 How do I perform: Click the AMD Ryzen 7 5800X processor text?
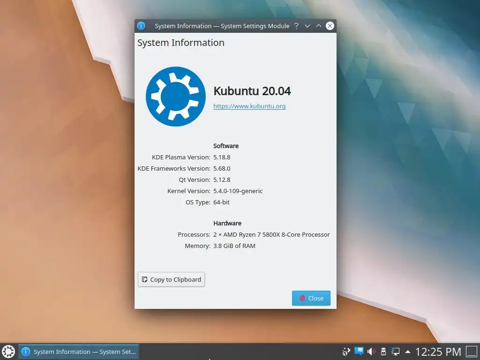pyautogui.click(x=271, y=234)
